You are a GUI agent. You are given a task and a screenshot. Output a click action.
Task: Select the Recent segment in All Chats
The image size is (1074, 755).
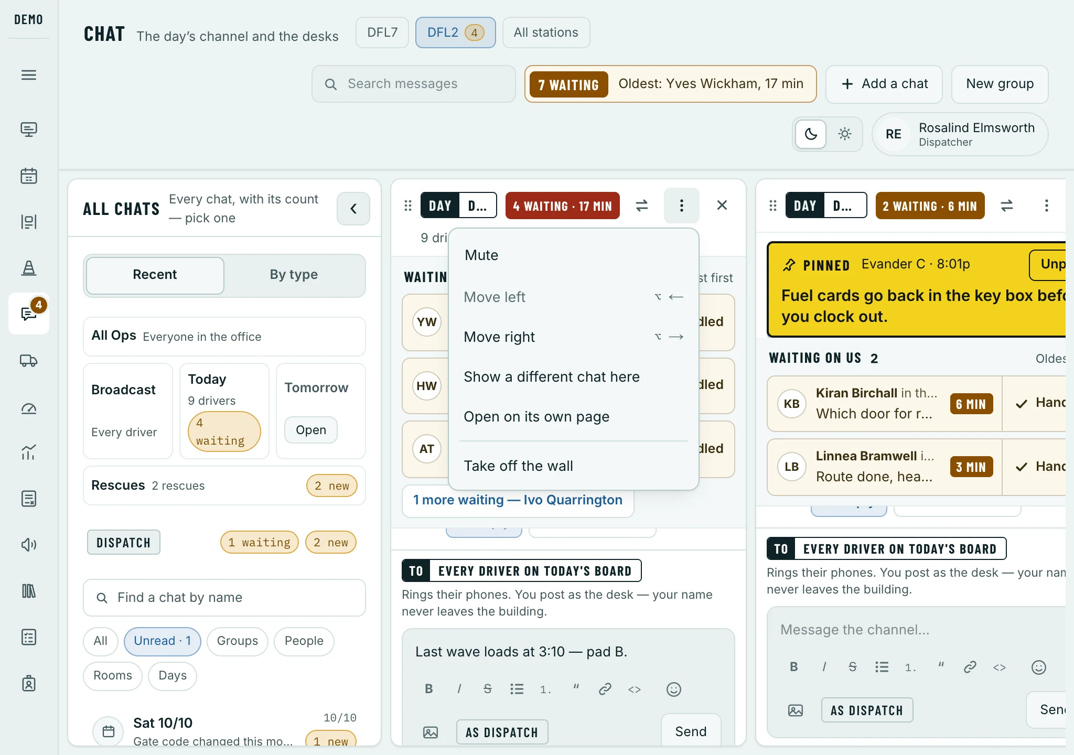(155, 275)
